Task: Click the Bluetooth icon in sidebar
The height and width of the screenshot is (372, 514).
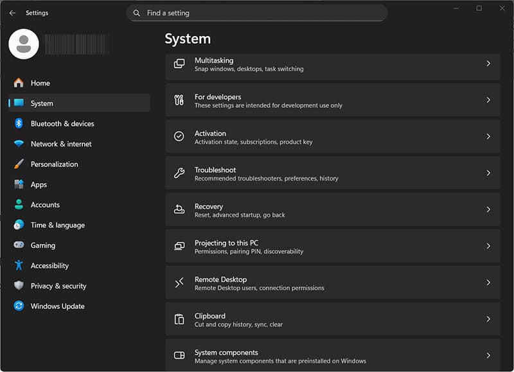Action: coord(19,123)
